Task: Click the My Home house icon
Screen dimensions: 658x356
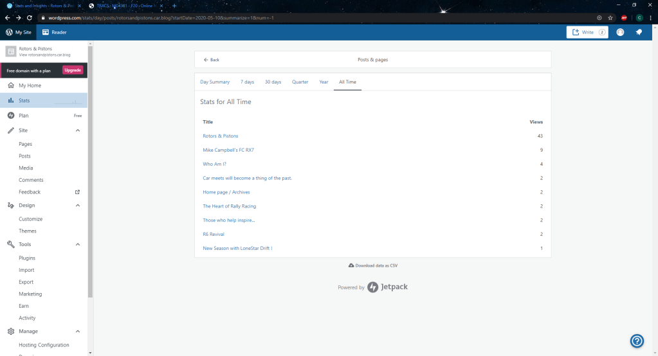Action: point(11,85)
